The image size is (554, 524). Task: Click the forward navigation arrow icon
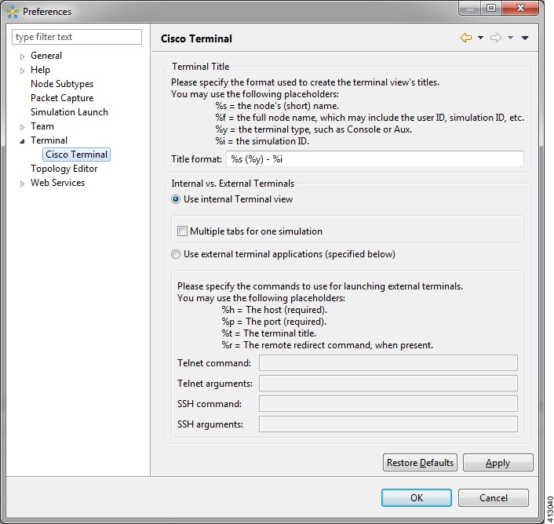[496, 38]
